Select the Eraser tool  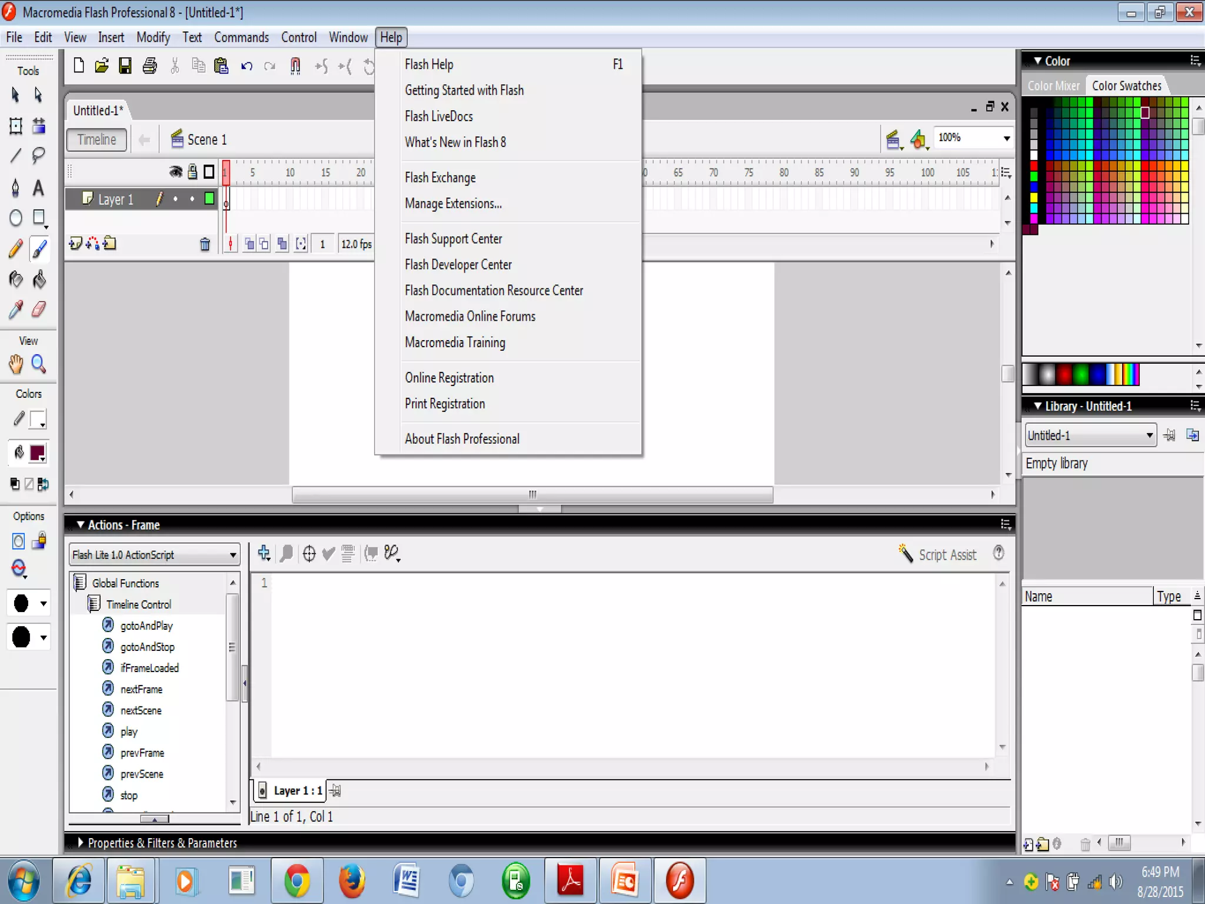(39, 310)
